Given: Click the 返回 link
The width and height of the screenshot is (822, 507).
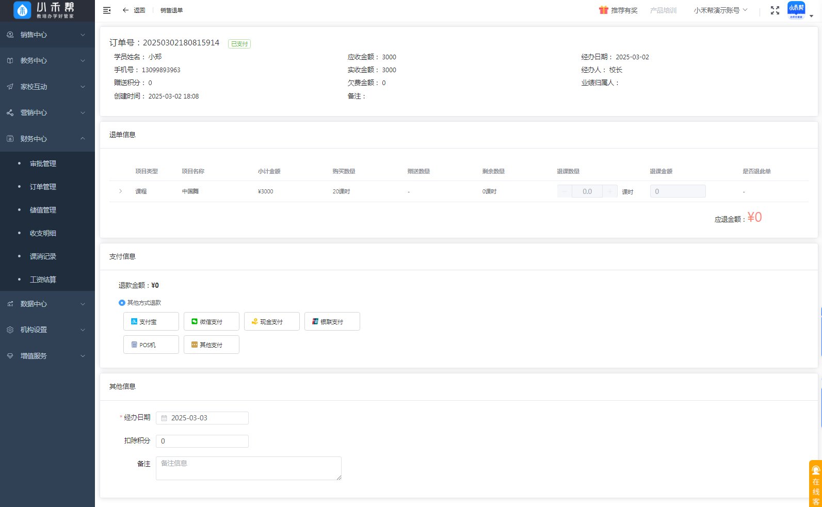Looking at the screenshot, I should pyautogui.click(x=139, y=10).
